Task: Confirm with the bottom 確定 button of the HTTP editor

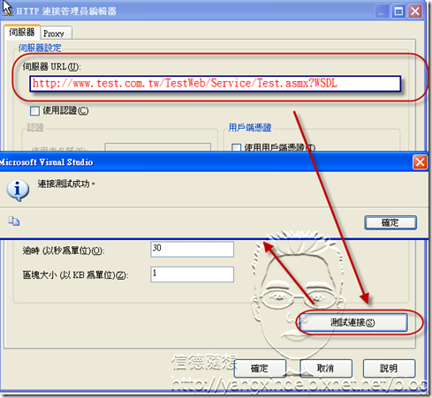Action: tap(260, 368)
